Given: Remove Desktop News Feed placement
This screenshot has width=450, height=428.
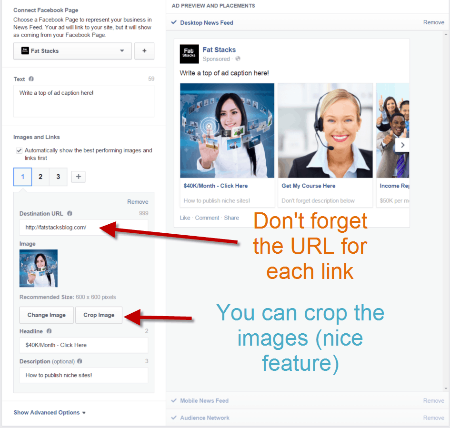Looking at the screenshot, I should pos(434,22).
